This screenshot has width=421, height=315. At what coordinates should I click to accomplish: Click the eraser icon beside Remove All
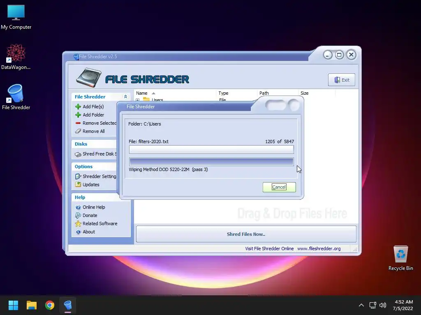78,131
